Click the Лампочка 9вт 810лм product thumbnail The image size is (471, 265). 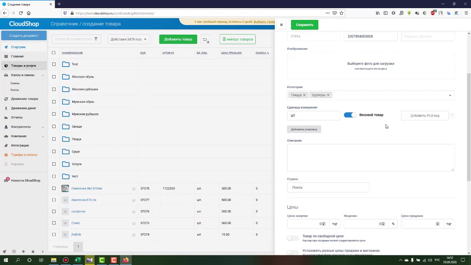[65, 188]
